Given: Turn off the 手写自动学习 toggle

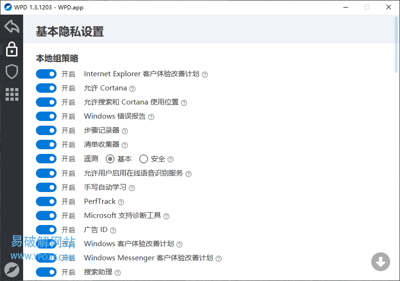Looking at the screenshot, I should 46,187.
